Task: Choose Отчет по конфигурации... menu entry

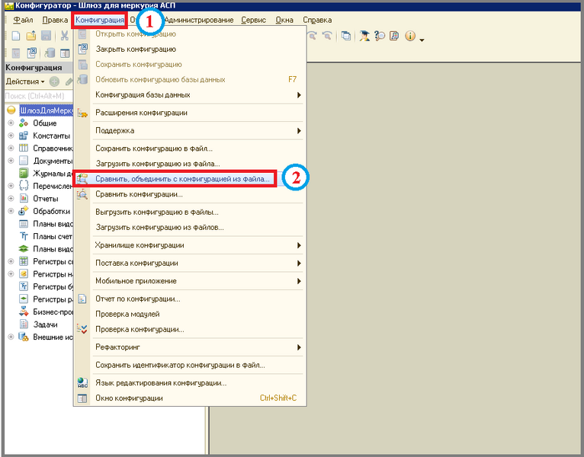Action: click(190, 299)
